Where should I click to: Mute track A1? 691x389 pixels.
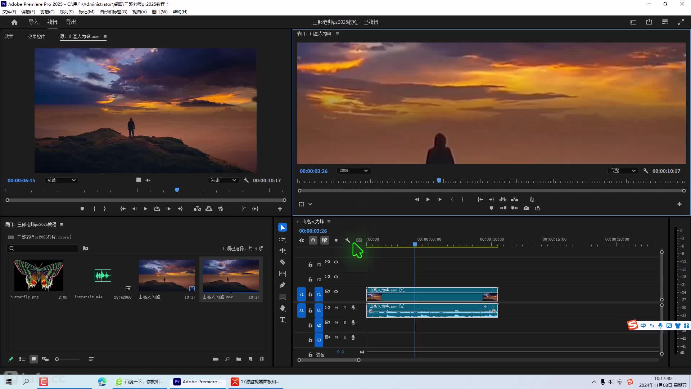(336, 308)
